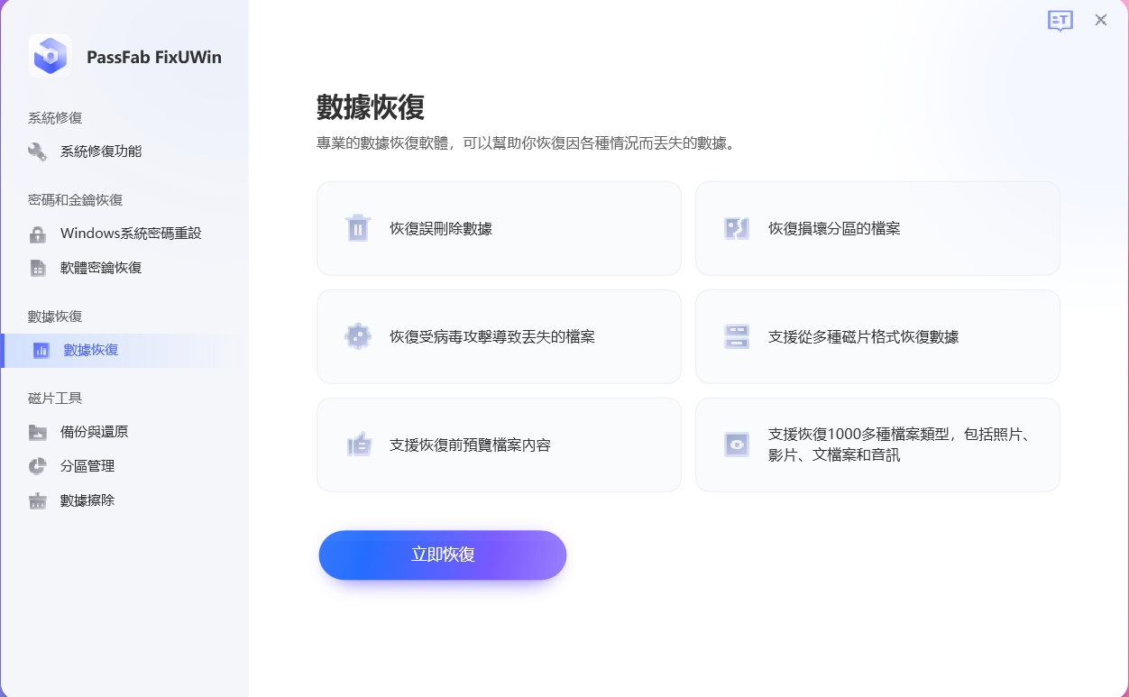The width and height of the screenshot is (1129, 697).
Task: Click the virus gear icon in the card
Action: [358, 336]
